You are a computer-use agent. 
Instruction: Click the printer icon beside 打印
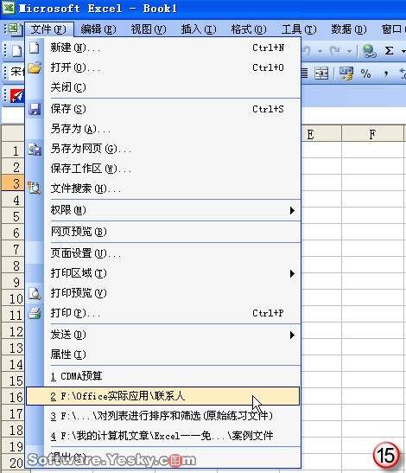[x=35, y=313]
